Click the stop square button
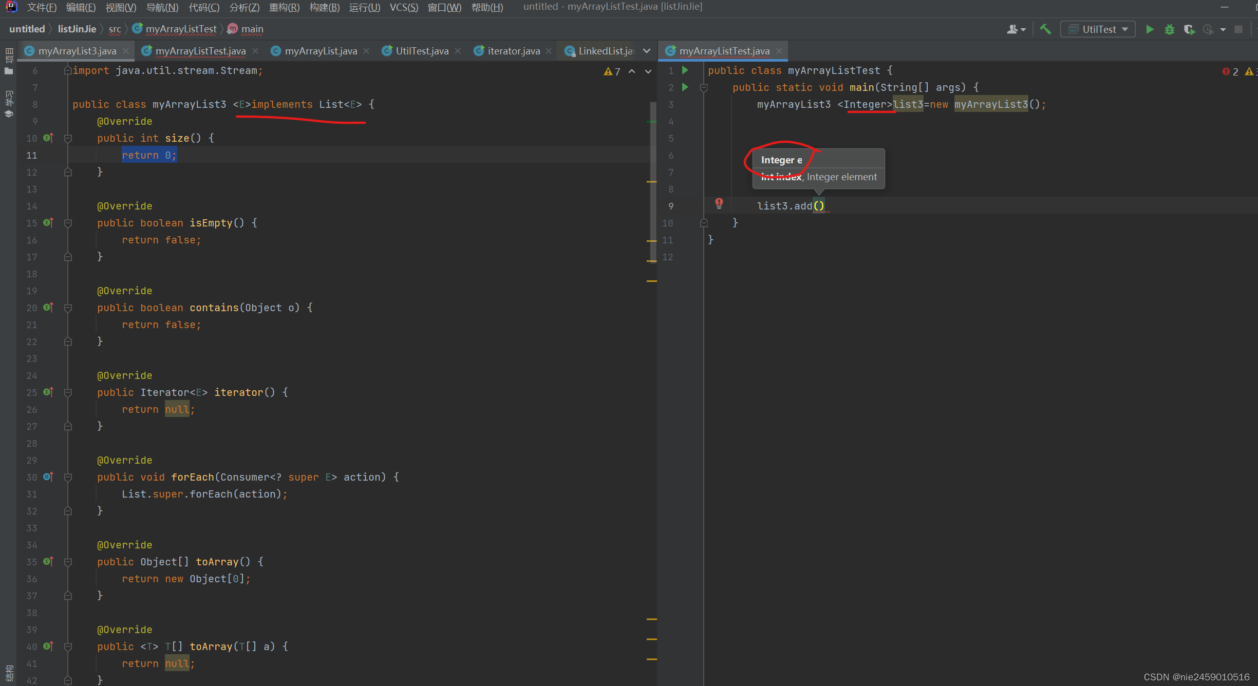 pos(1238,29)
